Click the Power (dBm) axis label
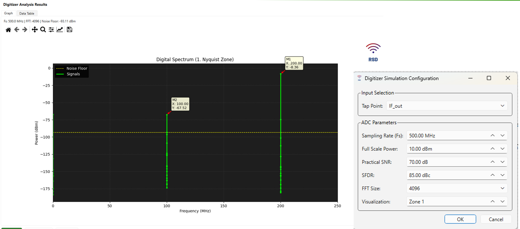520x229 pixels. pyautogui.click(x=37, y=133)
